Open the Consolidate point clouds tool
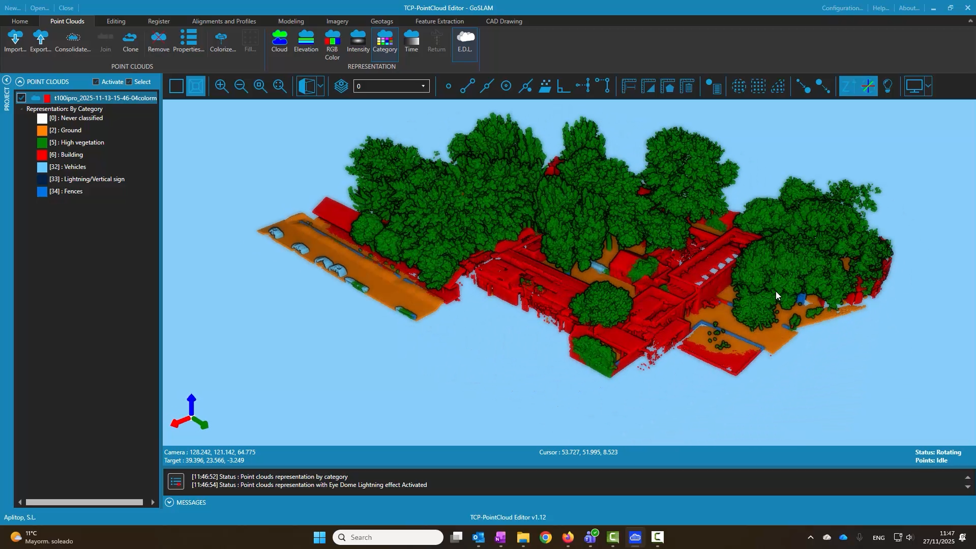This screenshot has height=549, width=976. (72, 41)
